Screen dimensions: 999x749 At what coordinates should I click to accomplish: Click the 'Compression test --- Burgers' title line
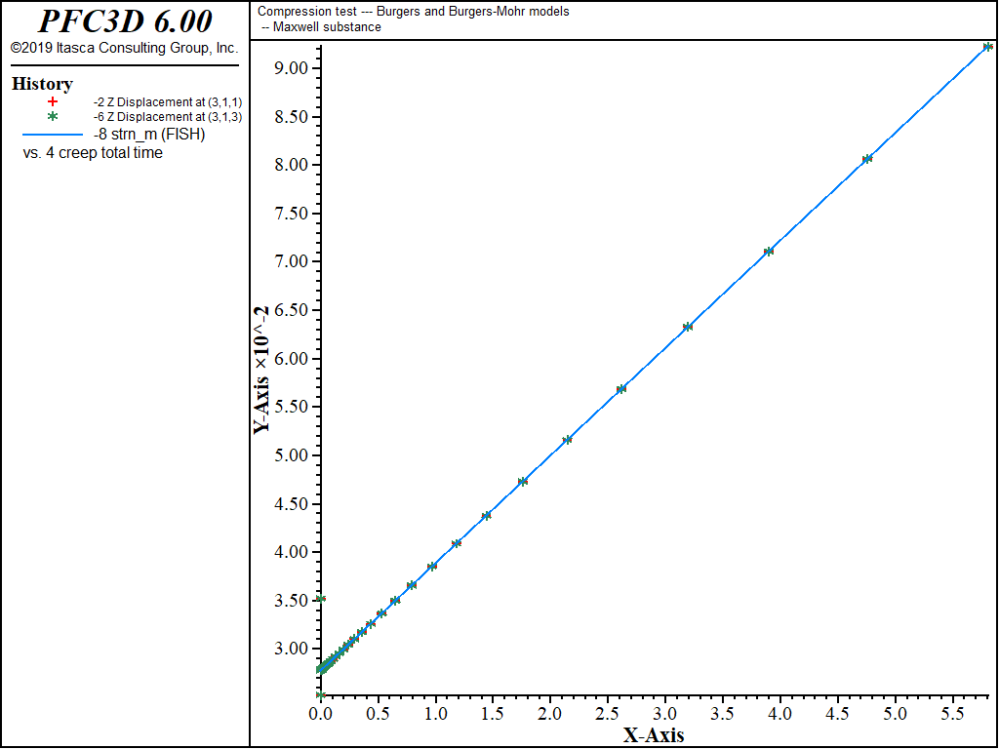414,12
